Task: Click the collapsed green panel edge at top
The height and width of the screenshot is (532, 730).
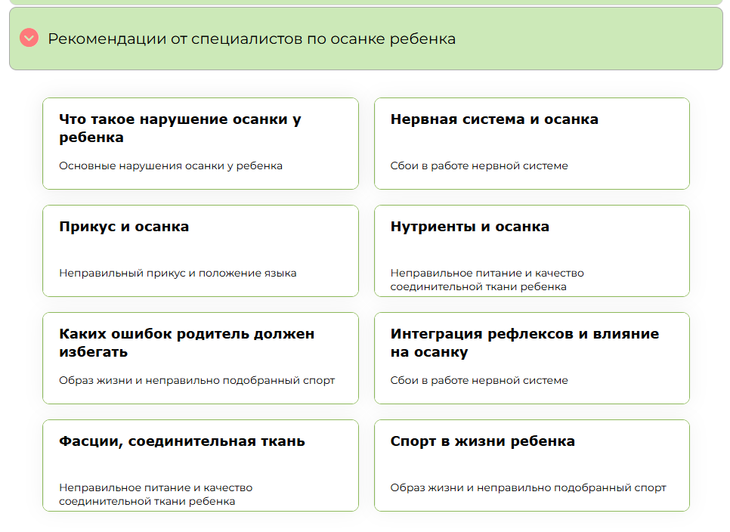Action: tap(366, 2)
